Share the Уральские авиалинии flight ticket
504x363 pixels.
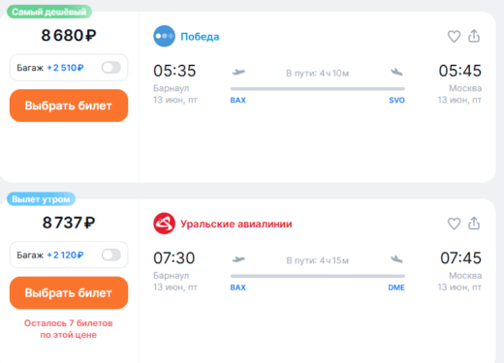[x=474, y=224]
